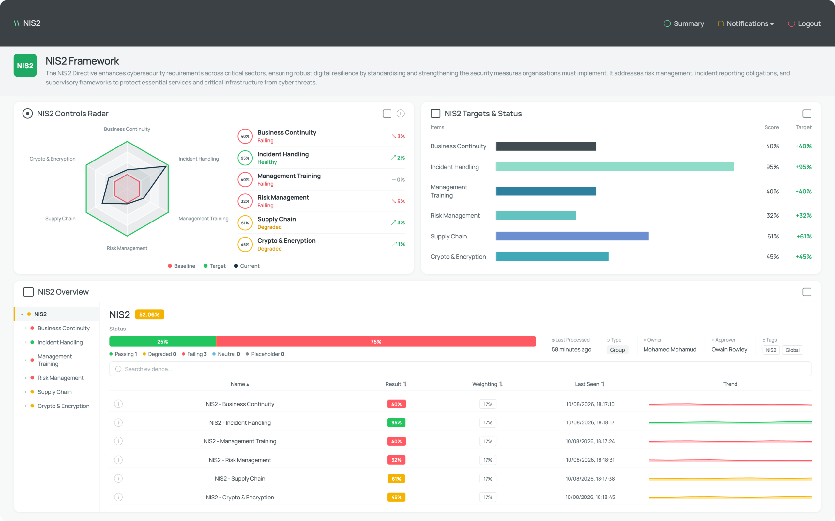835x521 pixels.
Task: Click the NIS2 logo in the header
Action: click(27, 23)
